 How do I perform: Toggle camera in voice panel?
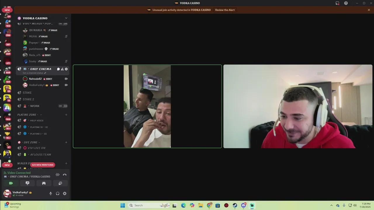point(11,183)
